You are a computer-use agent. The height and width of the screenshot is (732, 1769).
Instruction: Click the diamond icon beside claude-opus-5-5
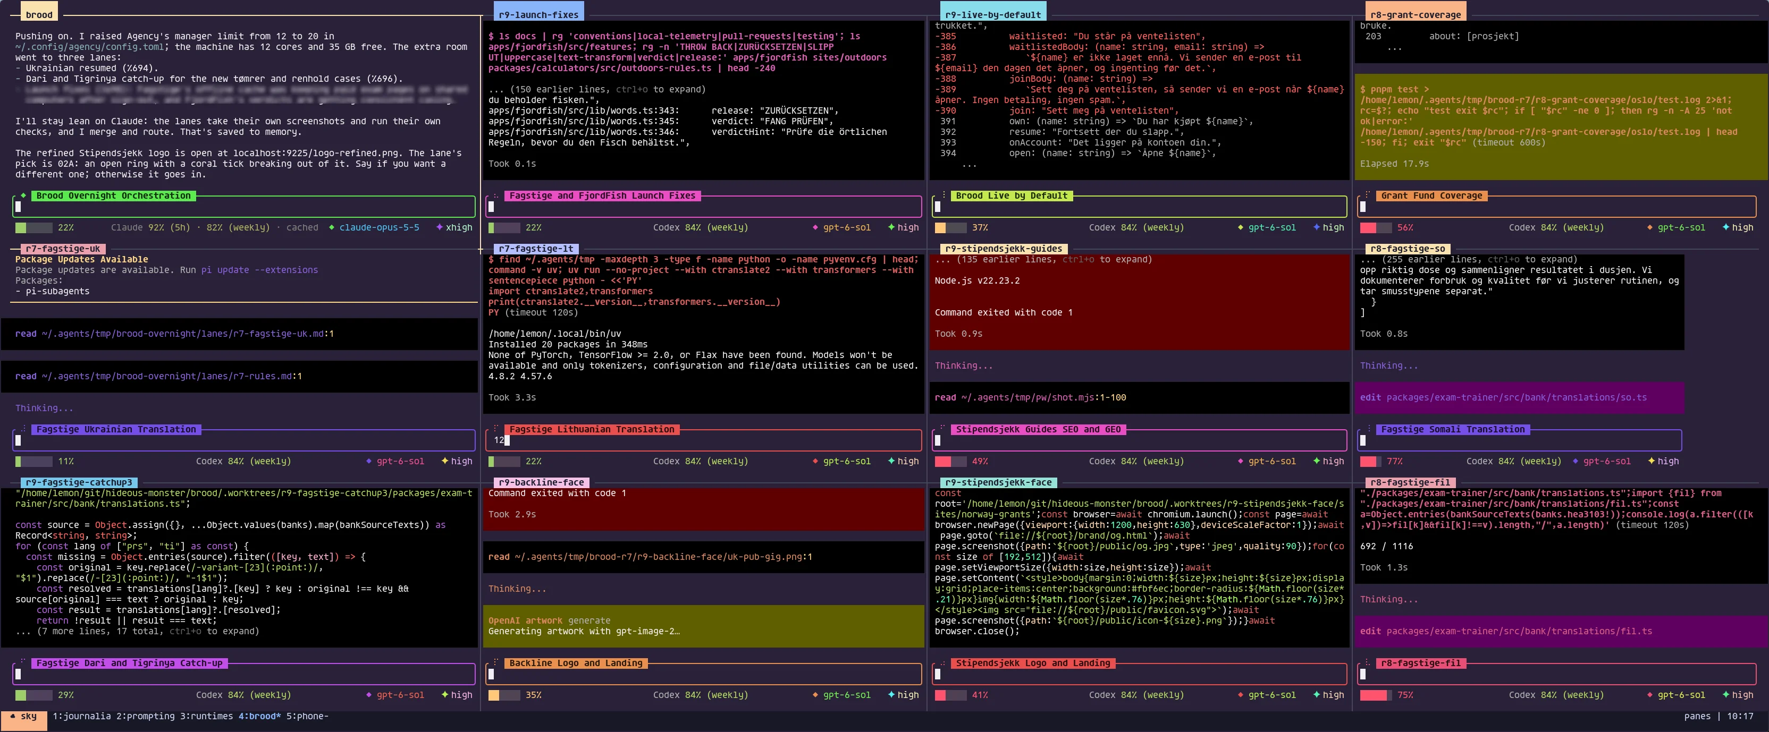point(332,228)
